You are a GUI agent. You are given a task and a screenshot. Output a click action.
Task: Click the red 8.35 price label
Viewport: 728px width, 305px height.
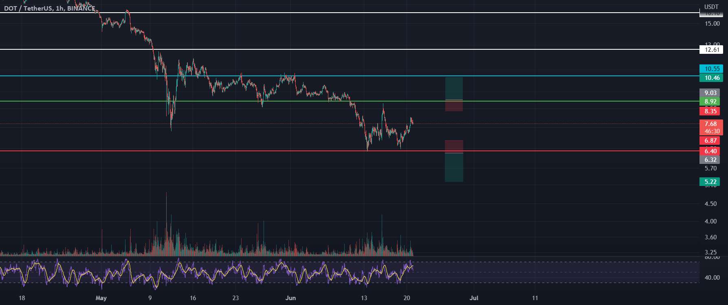coord(710,111)
